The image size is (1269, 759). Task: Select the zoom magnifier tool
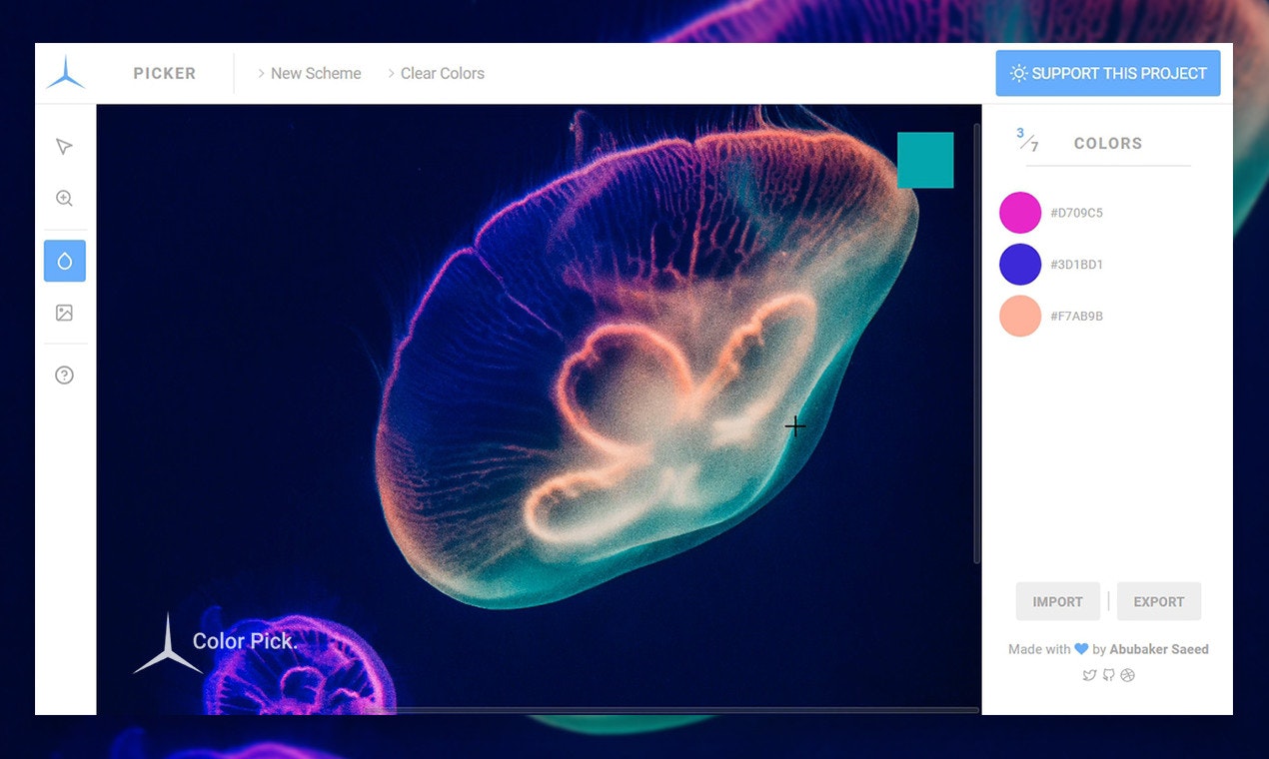coord(64,198)
